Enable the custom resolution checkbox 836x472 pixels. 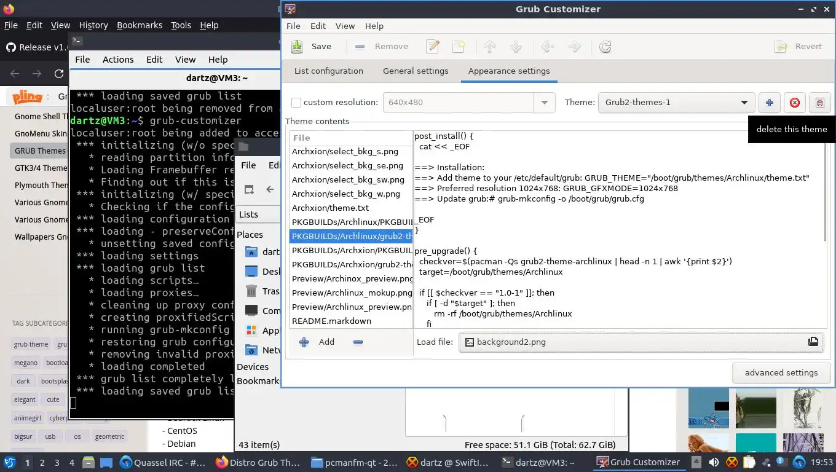pos(296,103)
